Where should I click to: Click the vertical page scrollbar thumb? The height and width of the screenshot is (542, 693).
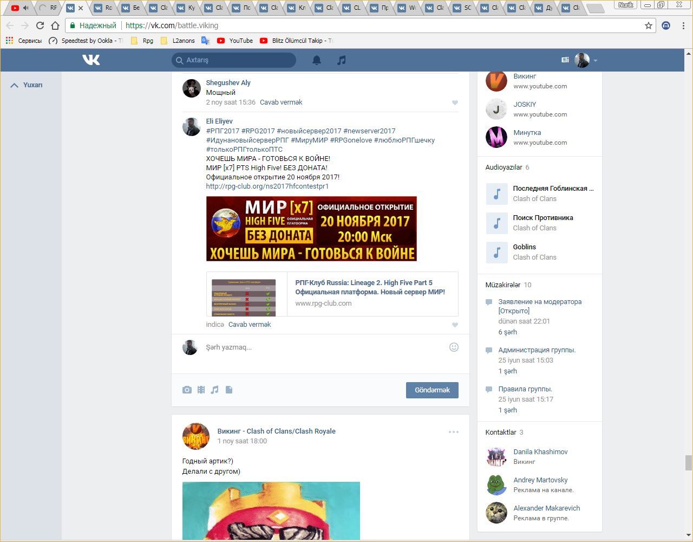689,463
